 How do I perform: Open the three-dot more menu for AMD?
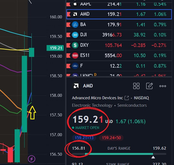(x=163, y=86)
